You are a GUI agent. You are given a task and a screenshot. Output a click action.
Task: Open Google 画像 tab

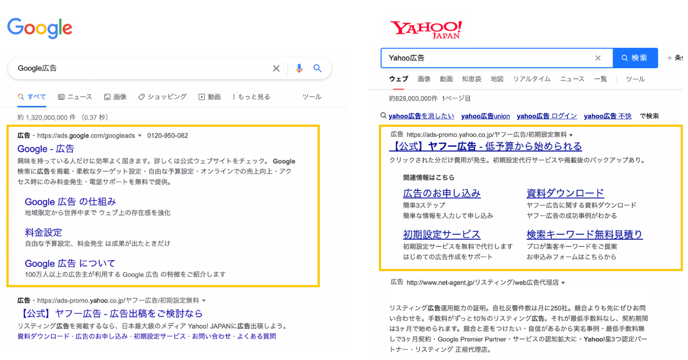pyautogui.click(x=115, y=97)
